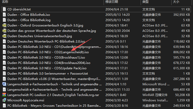
Task: Click the JPG icon for Oxford Grosswoerterbuch
Action: pos(4,25)
